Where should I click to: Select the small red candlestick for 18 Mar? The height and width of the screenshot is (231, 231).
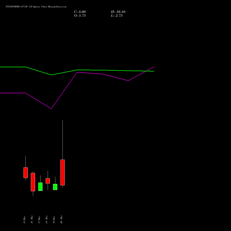[48, 181]
